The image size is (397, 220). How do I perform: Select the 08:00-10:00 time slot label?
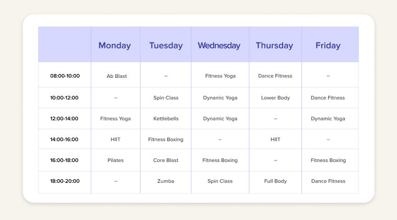(x=65, y=76)
